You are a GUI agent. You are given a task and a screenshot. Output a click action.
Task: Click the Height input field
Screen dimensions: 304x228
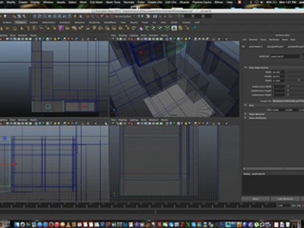(x=278, y=76)
